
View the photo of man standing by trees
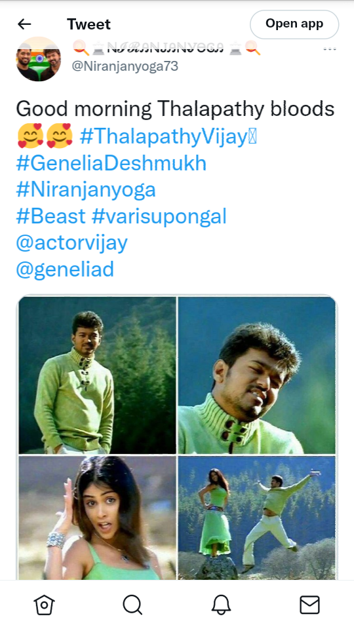click(x=97, y=375)
